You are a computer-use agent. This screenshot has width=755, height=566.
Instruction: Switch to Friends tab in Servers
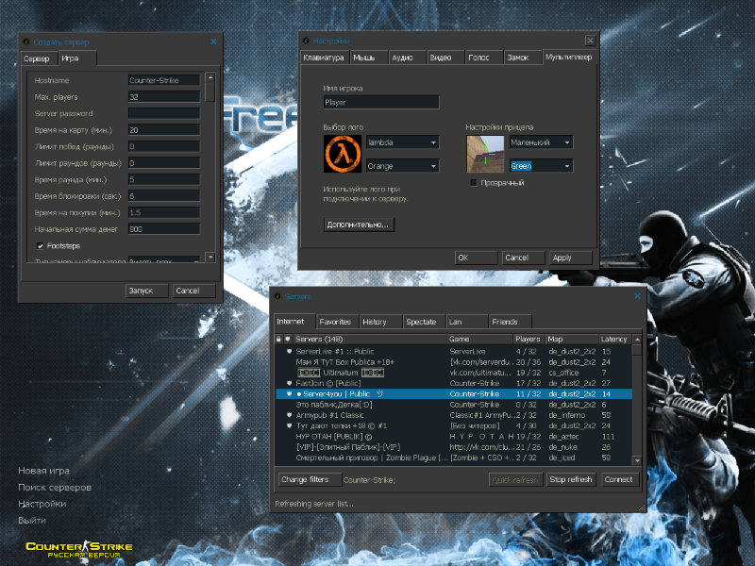click(x=511, y=322)
